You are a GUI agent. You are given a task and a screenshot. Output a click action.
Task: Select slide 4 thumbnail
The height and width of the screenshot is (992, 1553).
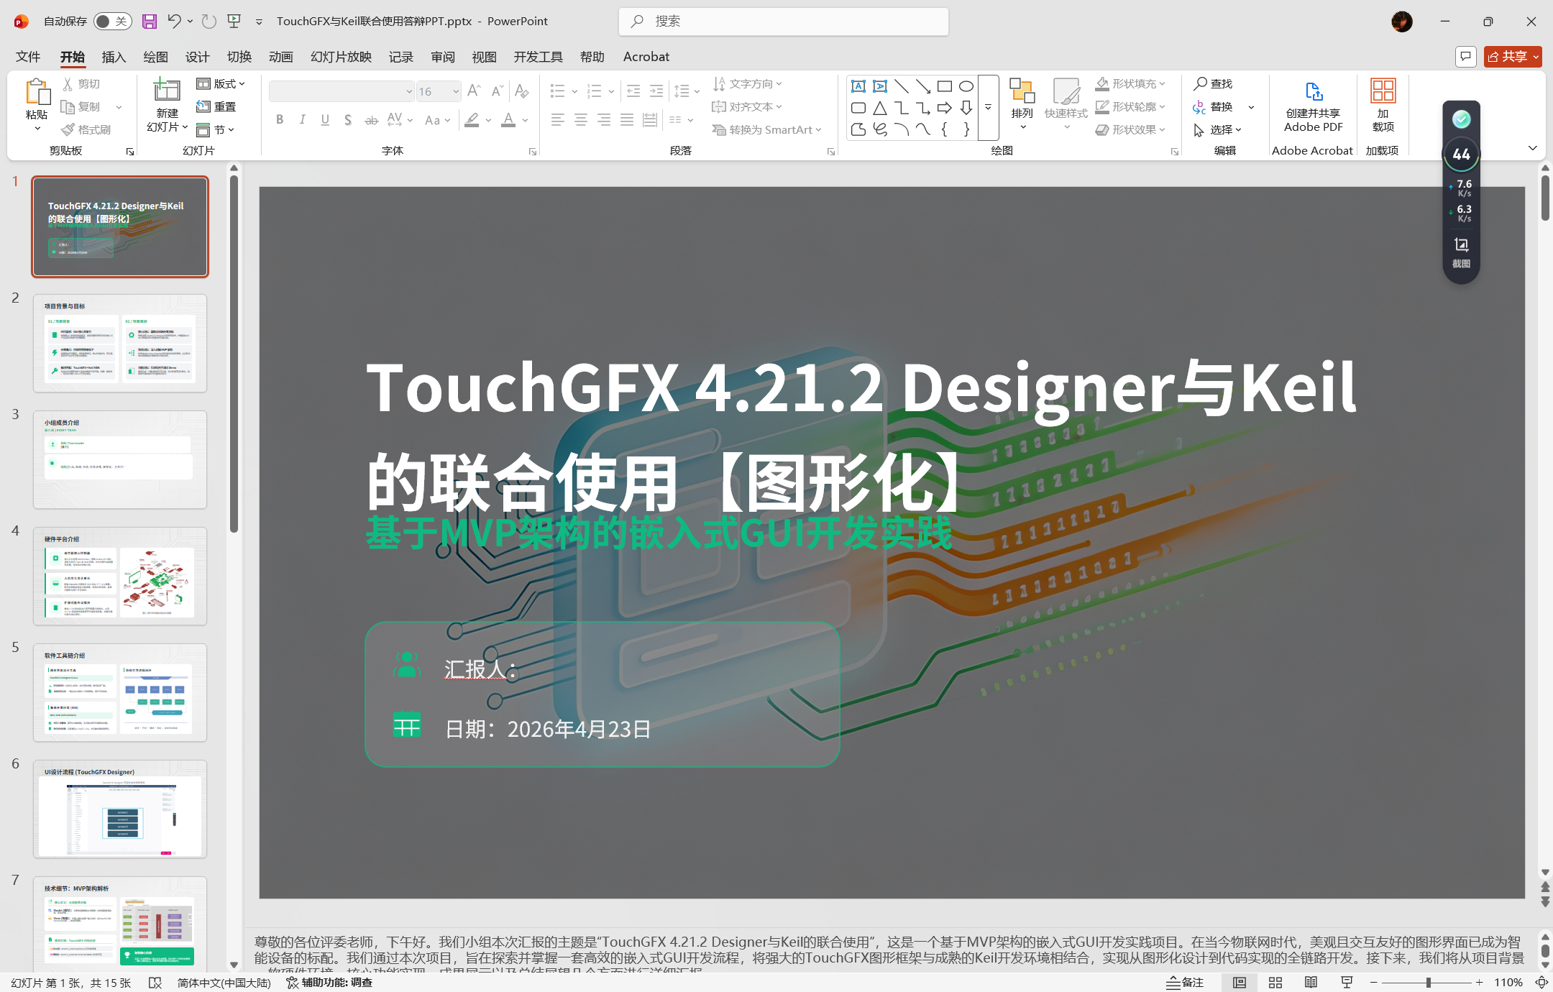120,576
